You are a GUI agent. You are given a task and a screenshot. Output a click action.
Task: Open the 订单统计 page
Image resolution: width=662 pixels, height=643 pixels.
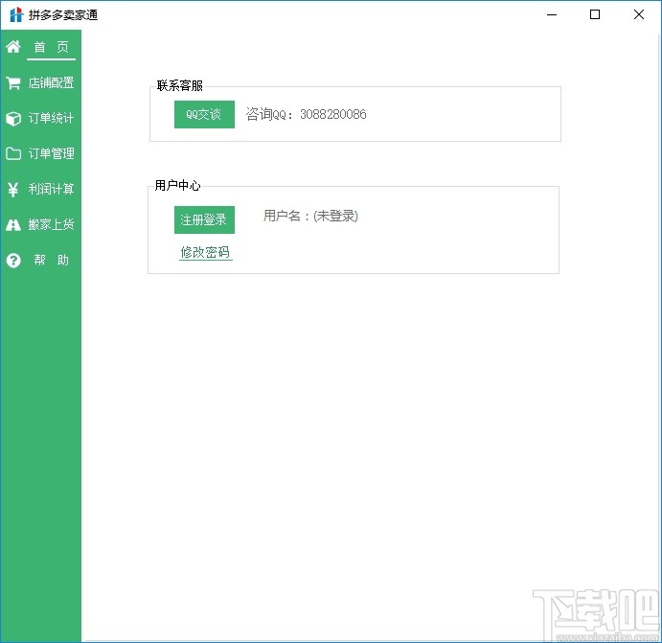point(51,118)
